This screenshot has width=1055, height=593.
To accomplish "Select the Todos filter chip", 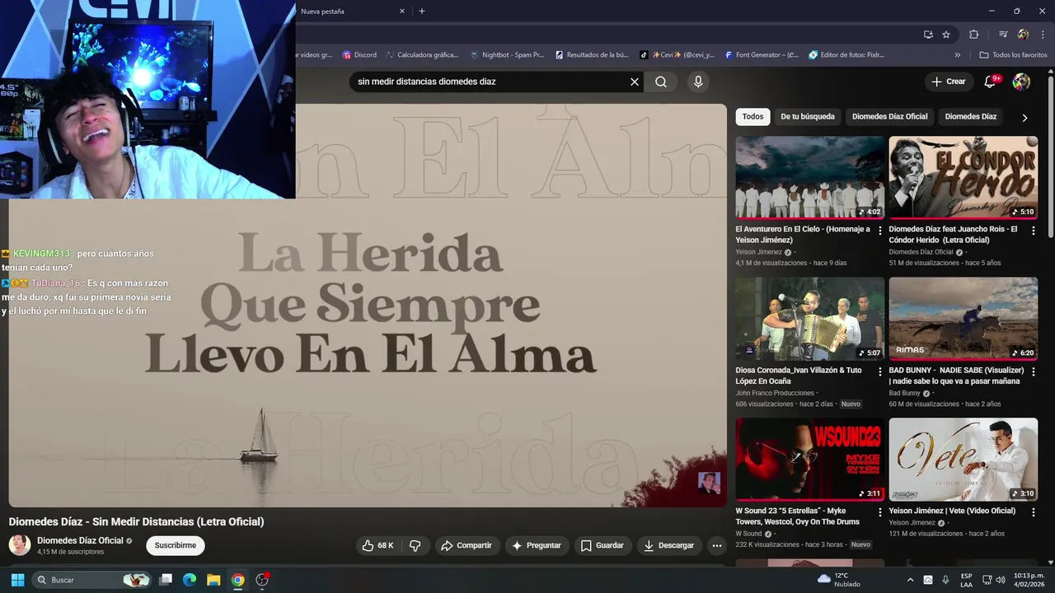I will 753,117.
